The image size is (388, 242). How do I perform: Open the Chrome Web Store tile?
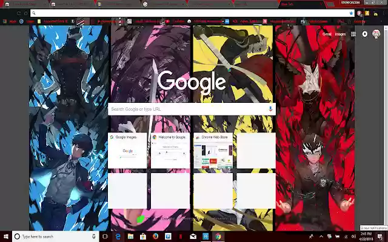(213, 151)
